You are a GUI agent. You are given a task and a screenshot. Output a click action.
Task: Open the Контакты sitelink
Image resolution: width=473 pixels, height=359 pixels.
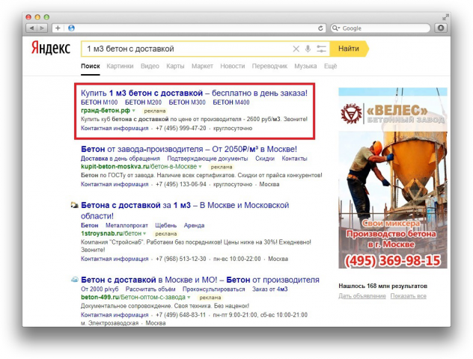(x=294, y=159)
